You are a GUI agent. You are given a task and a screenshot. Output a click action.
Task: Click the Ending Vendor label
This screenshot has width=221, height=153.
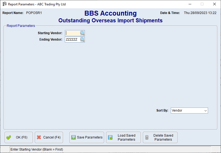[51, 40]
